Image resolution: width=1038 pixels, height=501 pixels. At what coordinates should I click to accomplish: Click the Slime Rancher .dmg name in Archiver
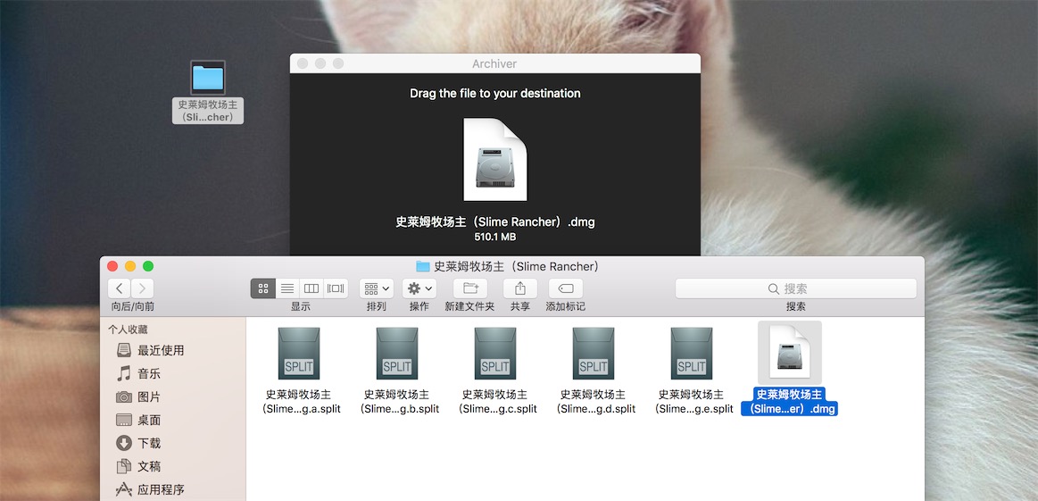click(495, 222)
